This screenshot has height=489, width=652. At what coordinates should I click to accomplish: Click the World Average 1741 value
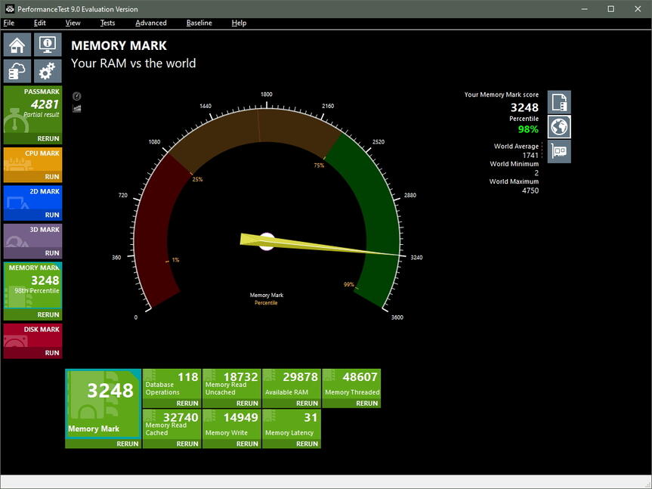tap(530, 155)
